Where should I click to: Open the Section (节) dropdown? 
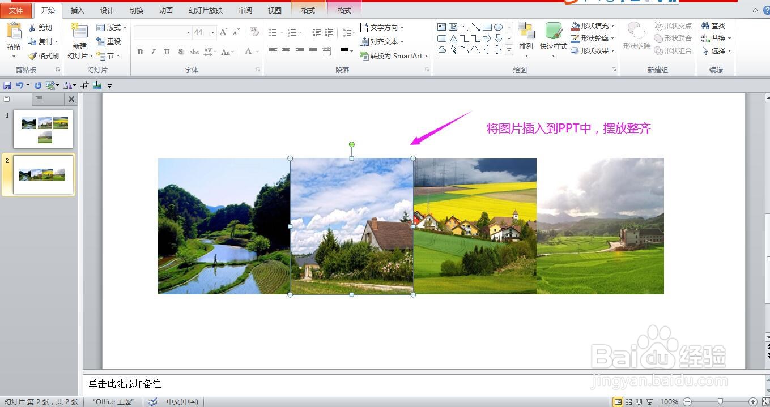tap(108, 56)
